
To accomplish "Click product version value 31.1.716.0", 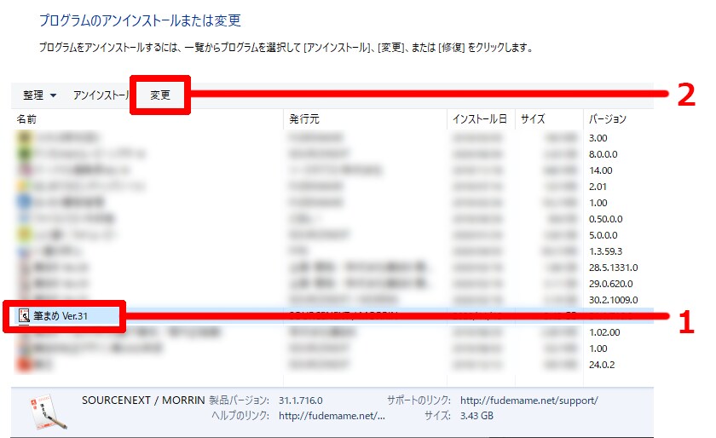I will click(300, 401).
